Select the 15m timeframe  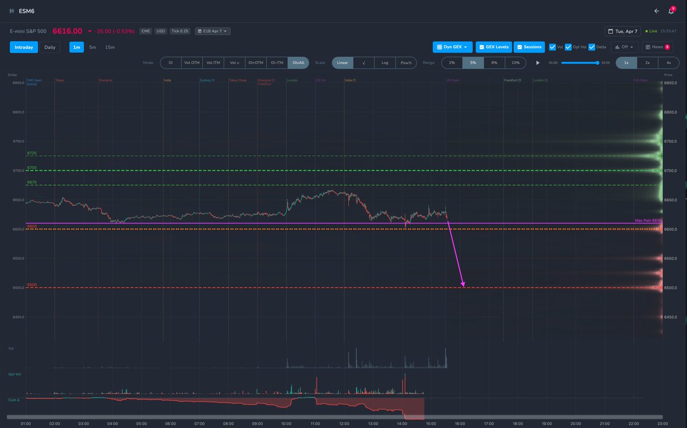[110, 47]
